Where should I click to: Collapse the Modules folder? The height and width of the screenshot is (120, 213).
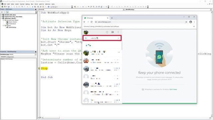(x=3, y=25)
